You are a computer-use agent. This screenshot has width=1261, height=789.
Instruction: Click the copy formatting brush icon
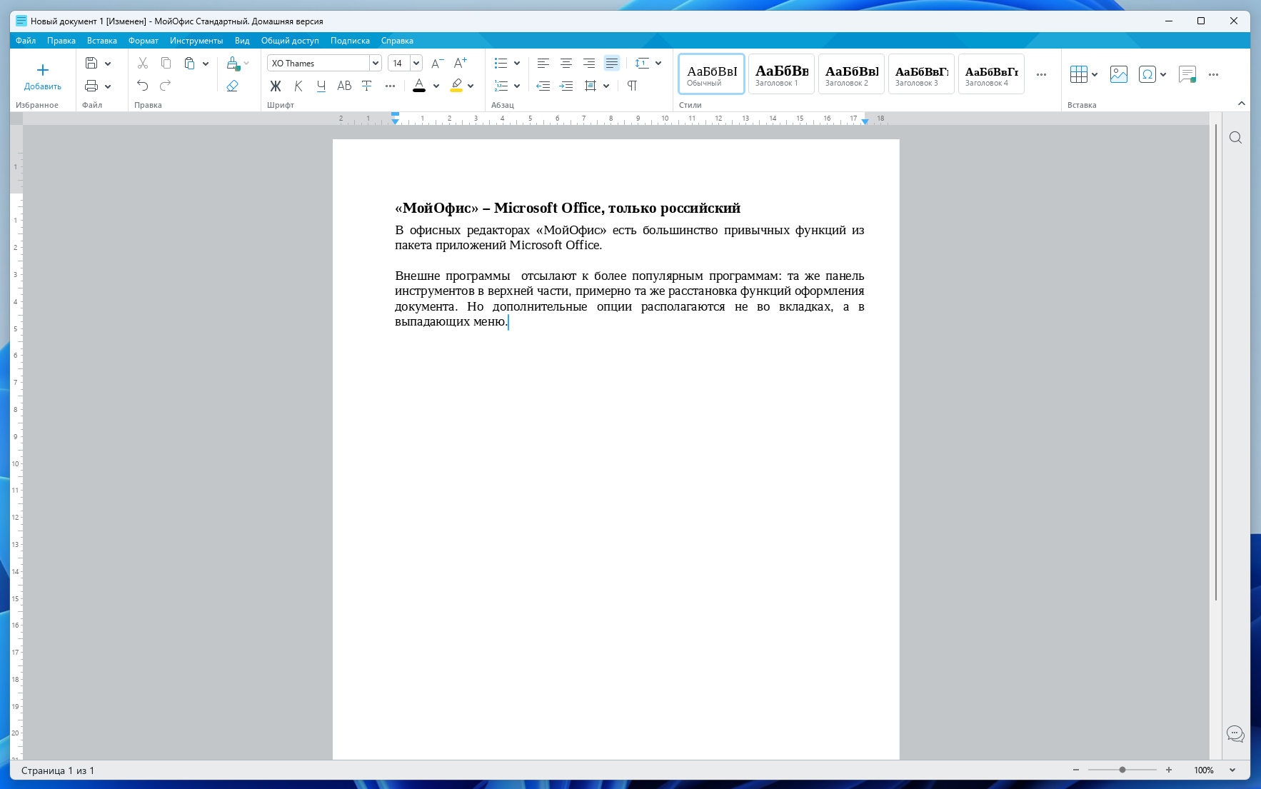pos(232,63)
